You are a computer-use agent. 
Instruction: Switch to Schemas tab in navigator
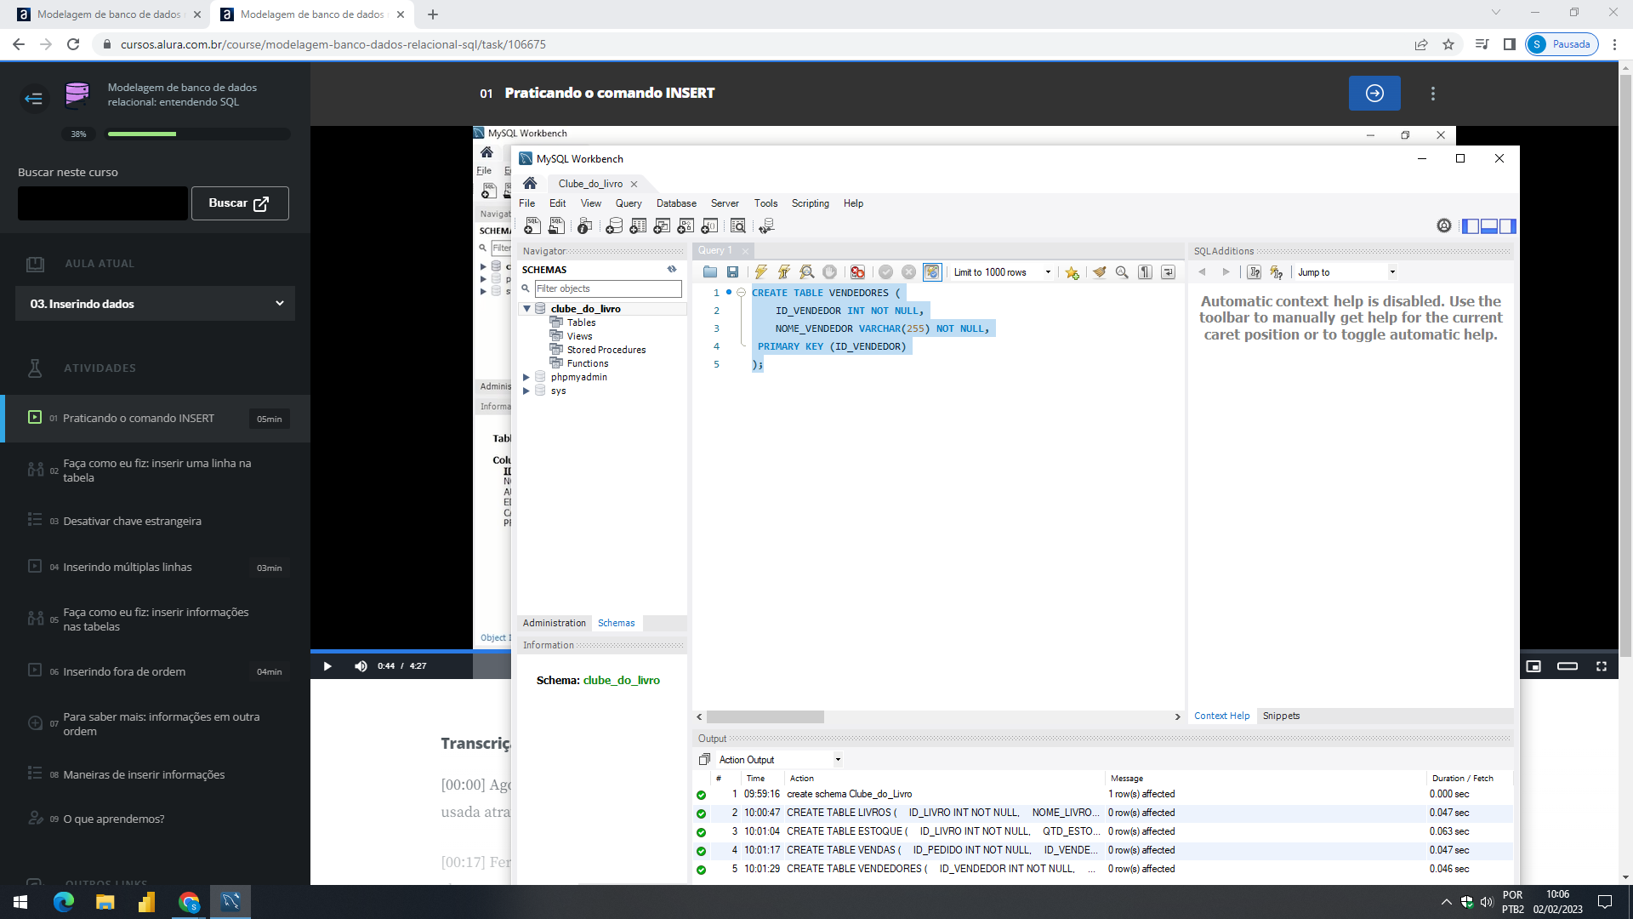click(616, 623)
